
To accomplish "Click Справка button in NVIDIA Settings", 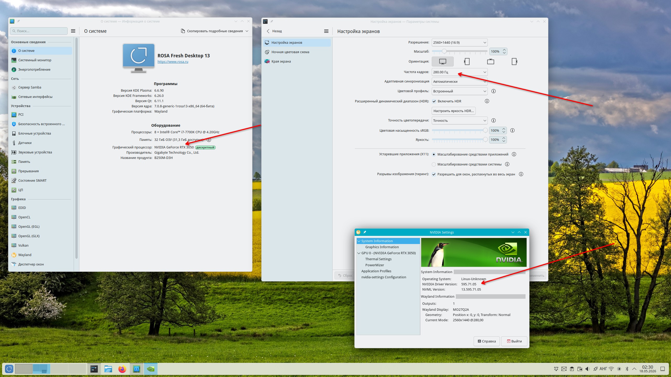I will [x=487, y=341].
